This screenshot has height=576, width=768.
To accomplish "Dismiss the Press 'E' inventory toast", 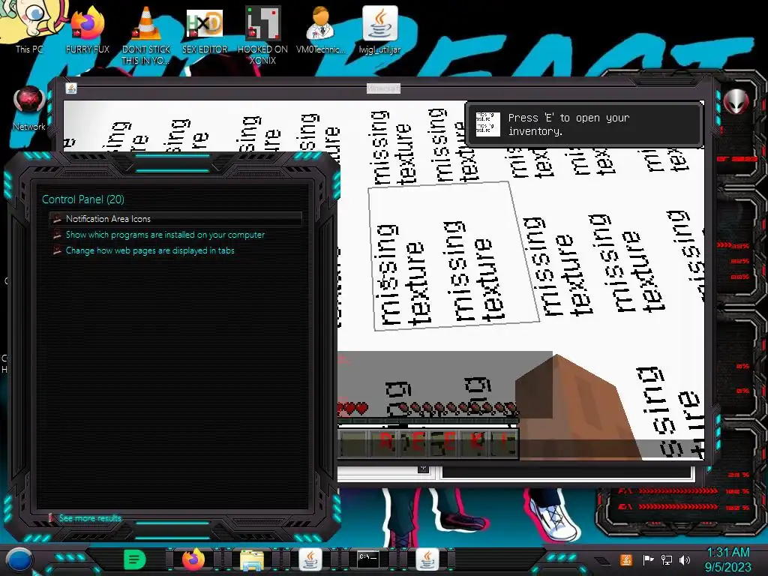I will 583,124.
